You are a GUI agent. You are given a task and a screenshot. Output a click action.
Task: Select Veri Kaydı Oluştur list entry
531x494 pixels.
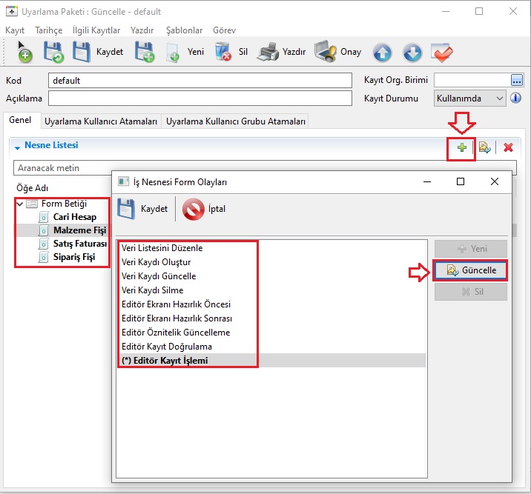(156, 262)
